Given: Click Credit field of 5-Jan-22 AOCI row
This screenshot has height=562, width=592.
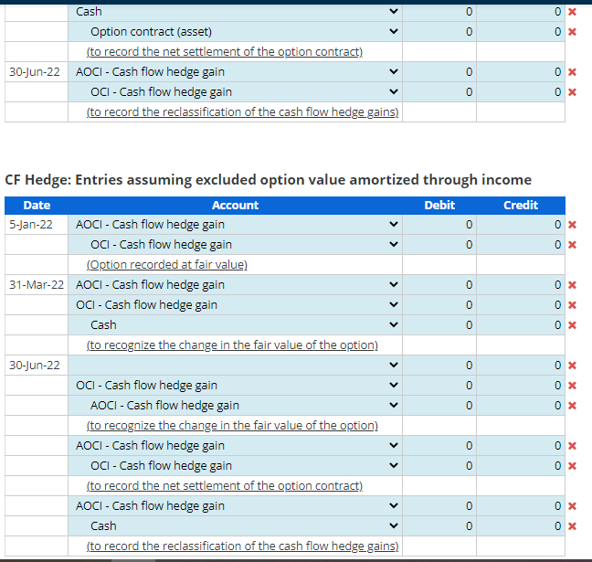Looking at the screenshot, I should point(521,225).
